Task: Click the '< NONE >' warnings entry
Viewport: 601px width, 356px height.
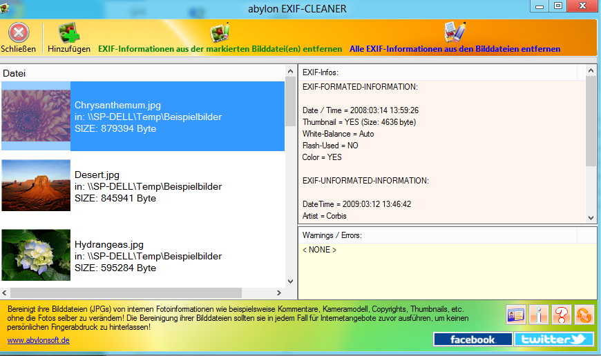Action: (x=319, y=250)
